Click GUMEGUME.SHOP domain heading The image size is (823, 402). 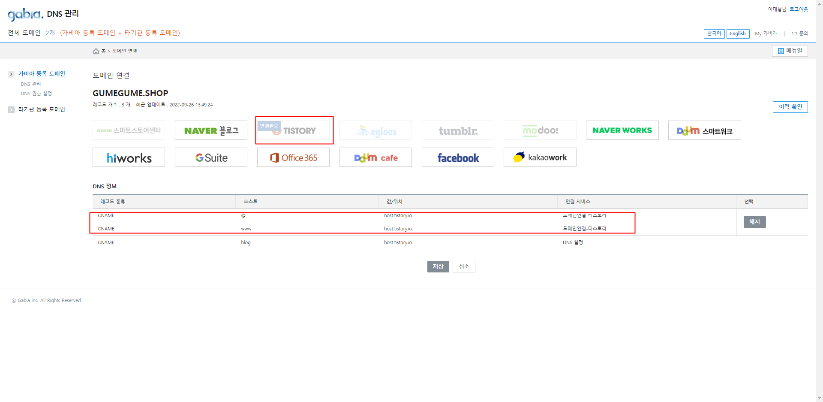pos(130,93)
